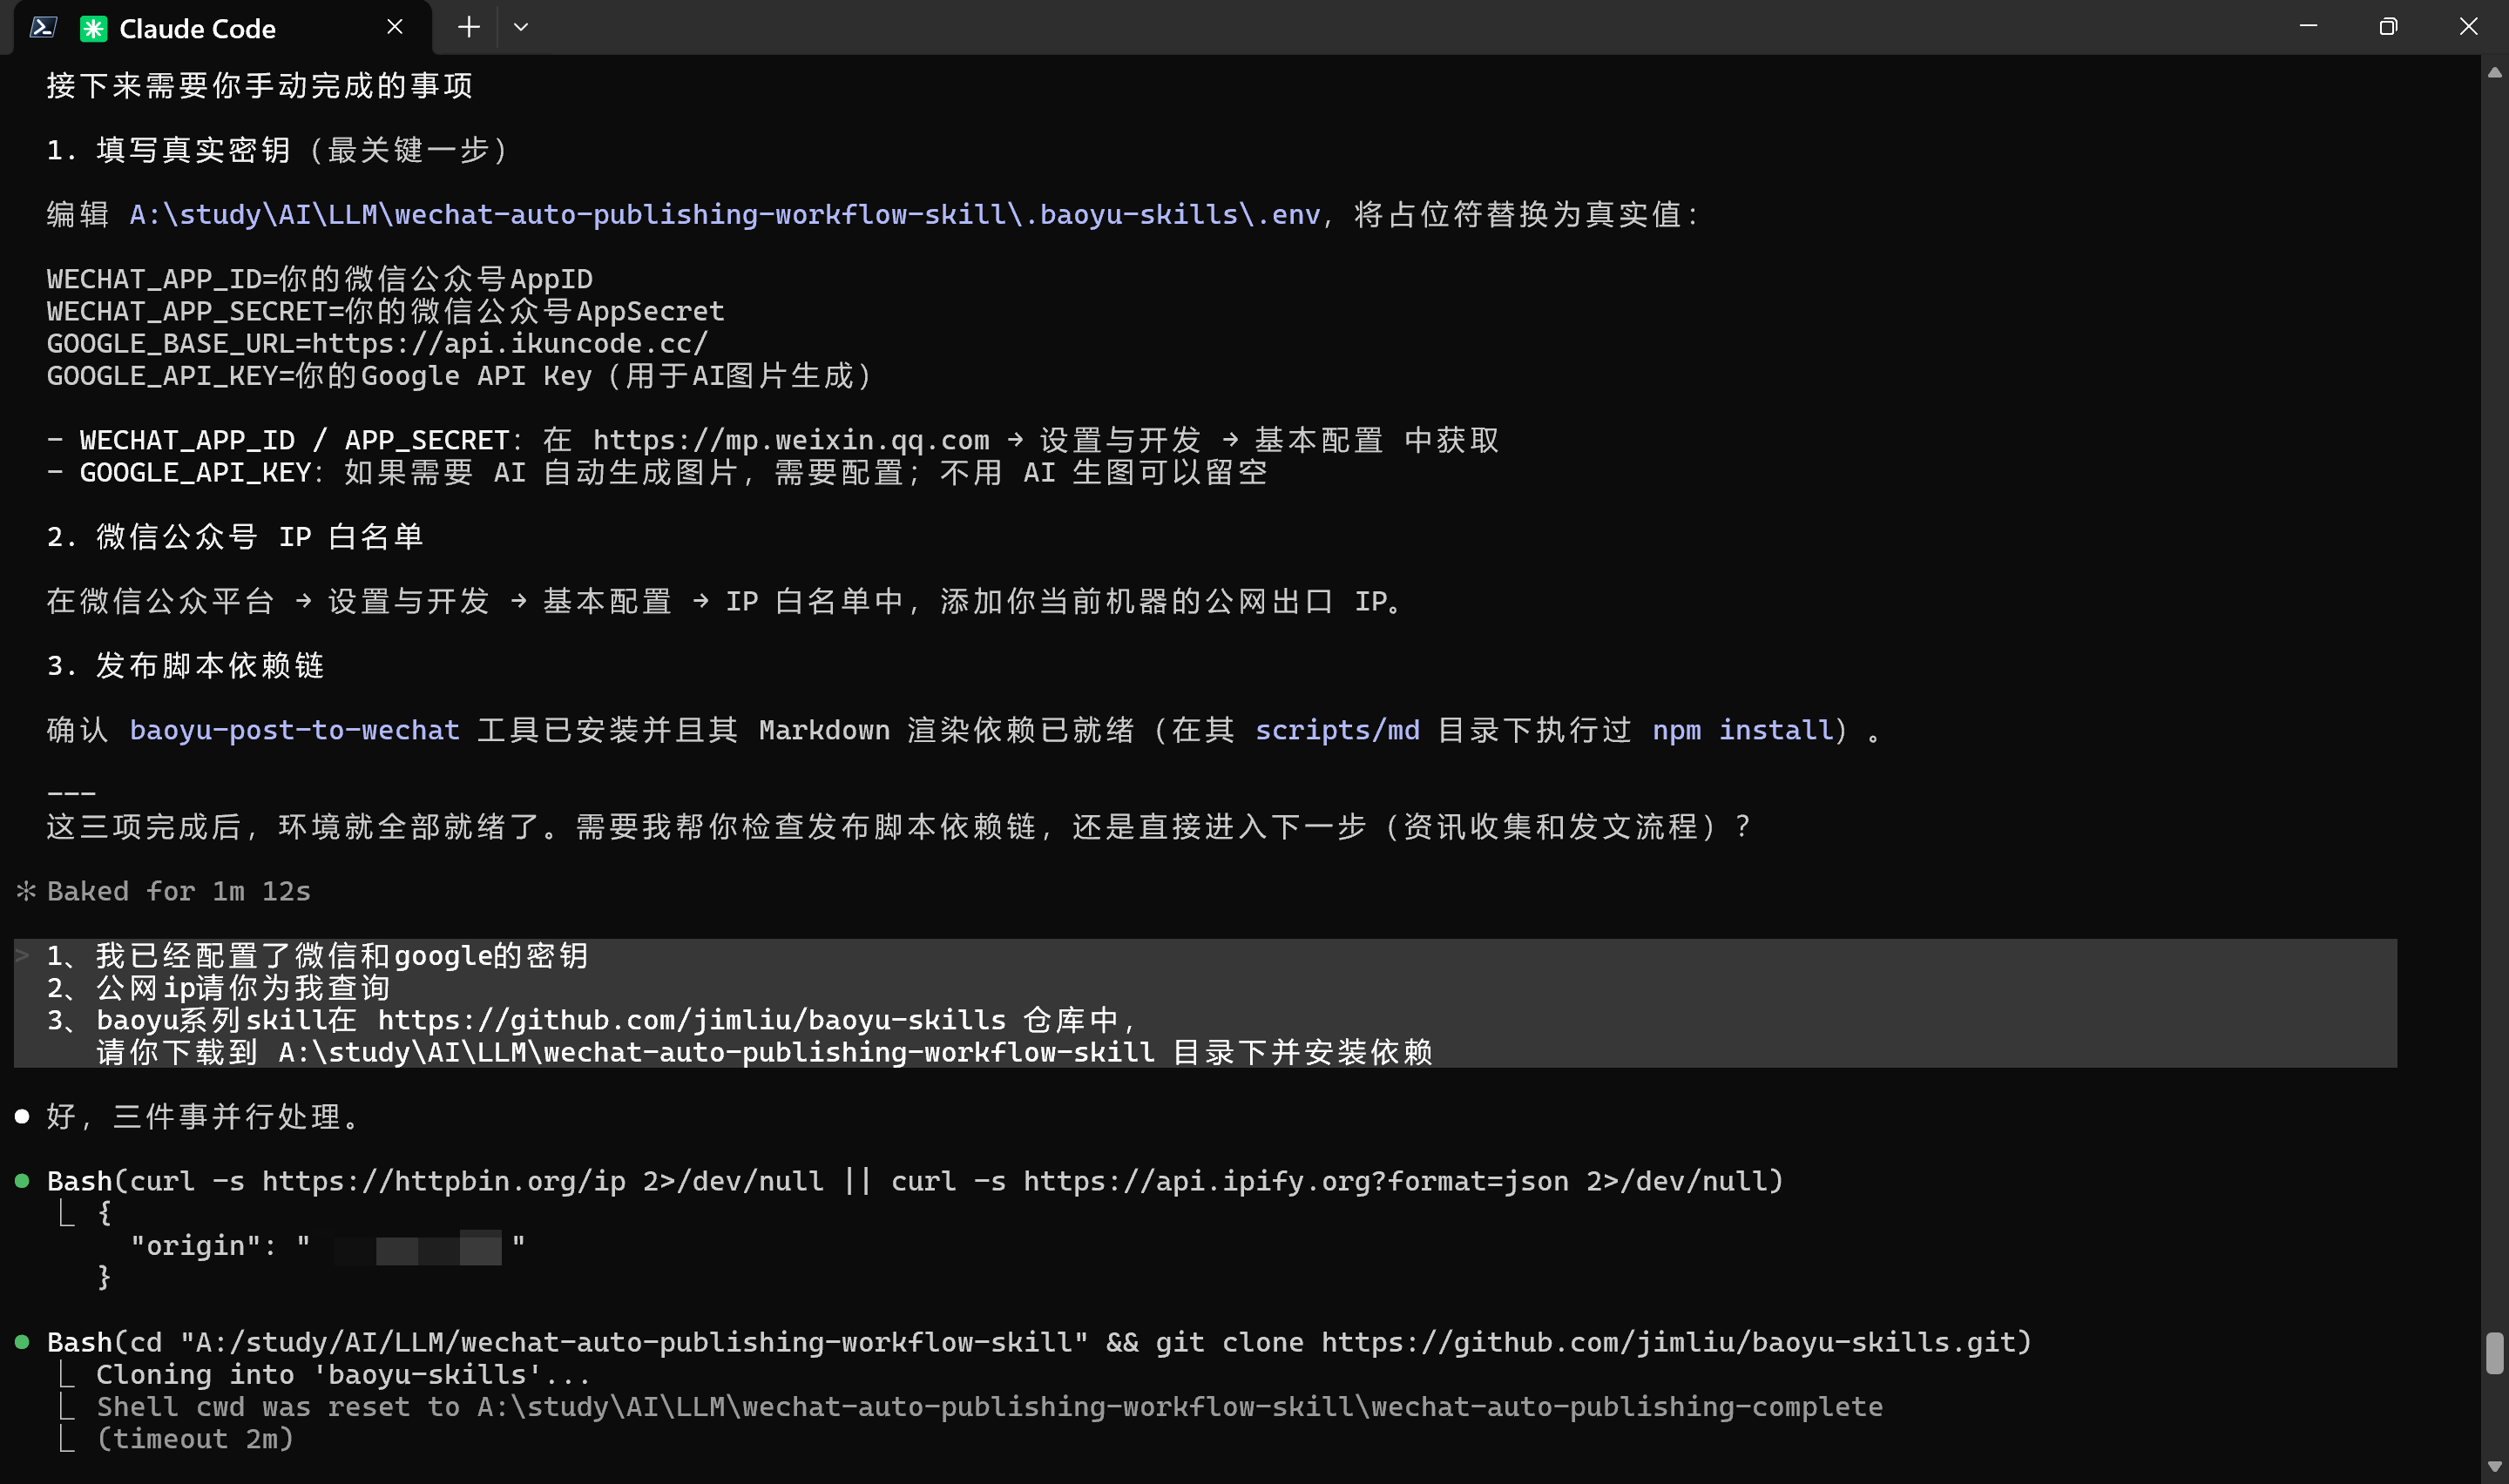The width and height of the screenshot is (2509, 1484).
Task: Click the vertical scrollbar thumb
Action: tap(2494, 1352)
